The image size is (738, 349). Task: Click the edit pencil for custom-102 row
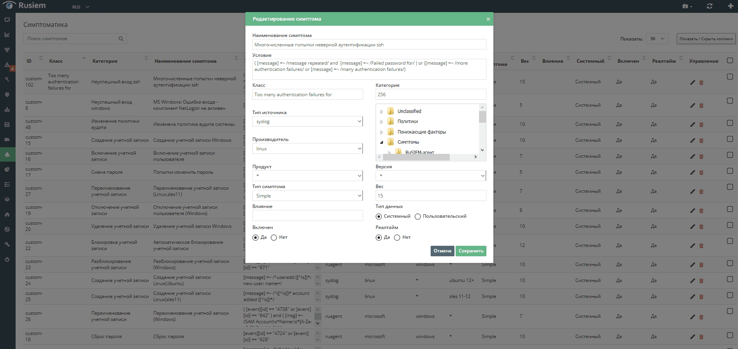point(692,83)
